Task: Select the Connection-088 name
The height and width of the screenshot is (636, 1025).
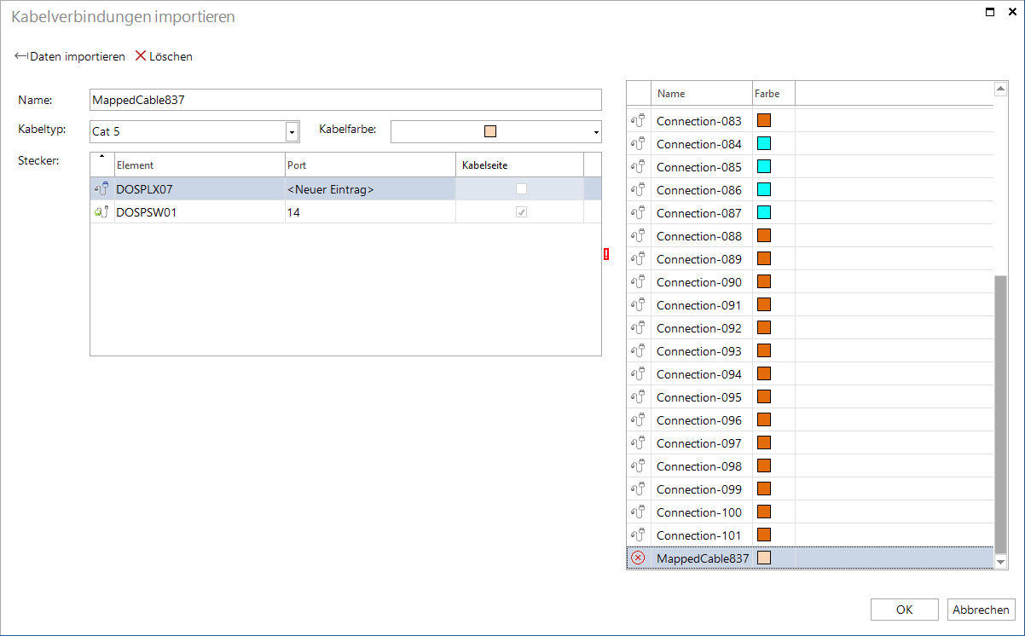Action: pos(699,236)
